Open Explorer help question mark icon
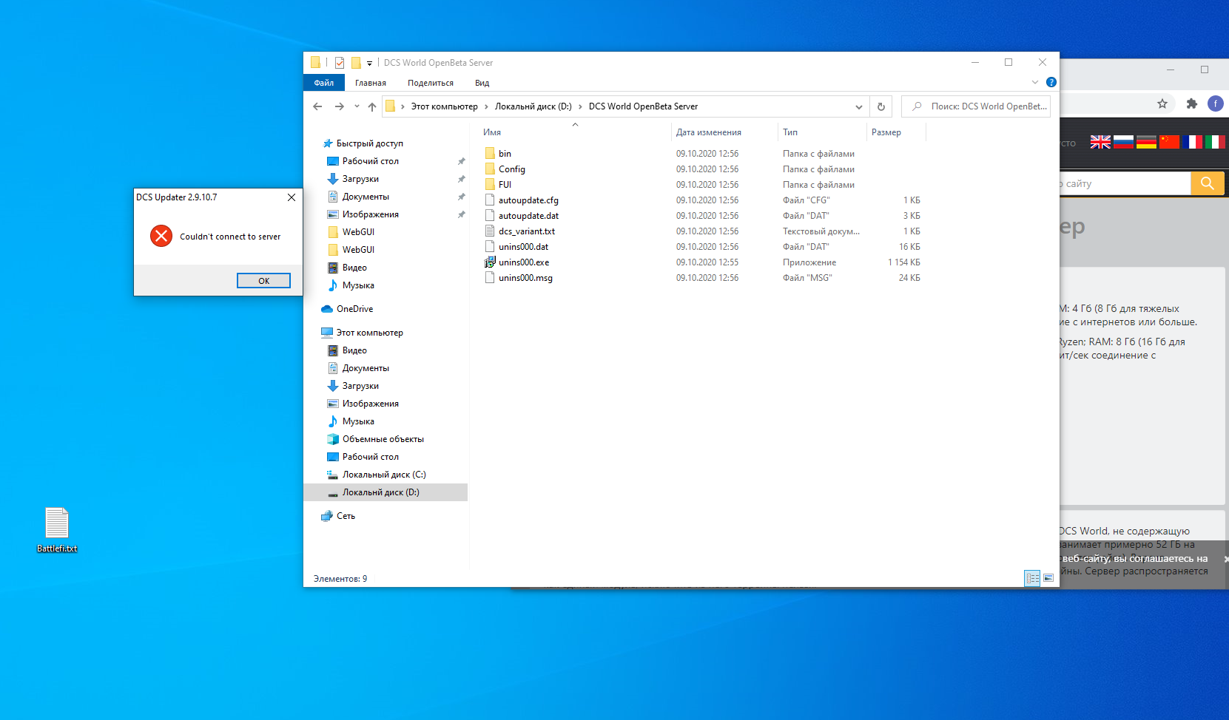This screenshot has height=720, width=1229. click(x=1051, y=82)
